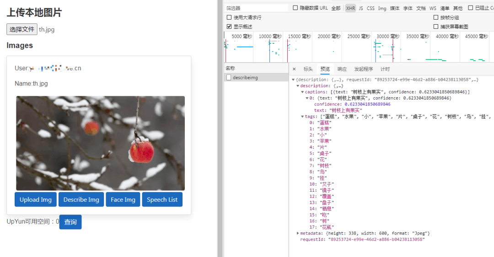
Task: Click the 45000 毫秒 timeline marker
Action: [x=477, y=36]
